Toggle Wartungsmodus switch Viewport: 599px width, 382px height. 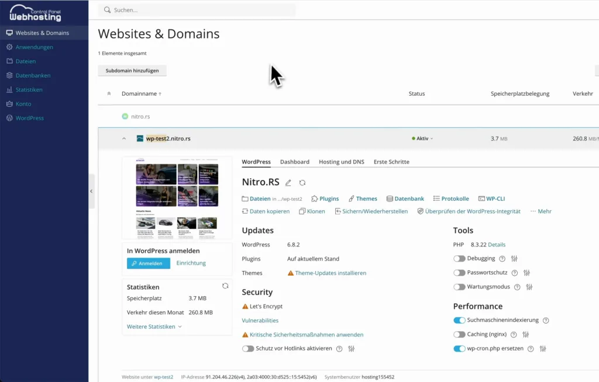tap(459, 287)
